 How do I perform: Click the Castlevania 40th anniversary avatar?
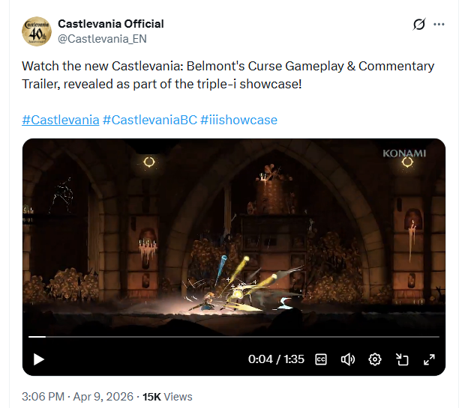pos(37,31)
